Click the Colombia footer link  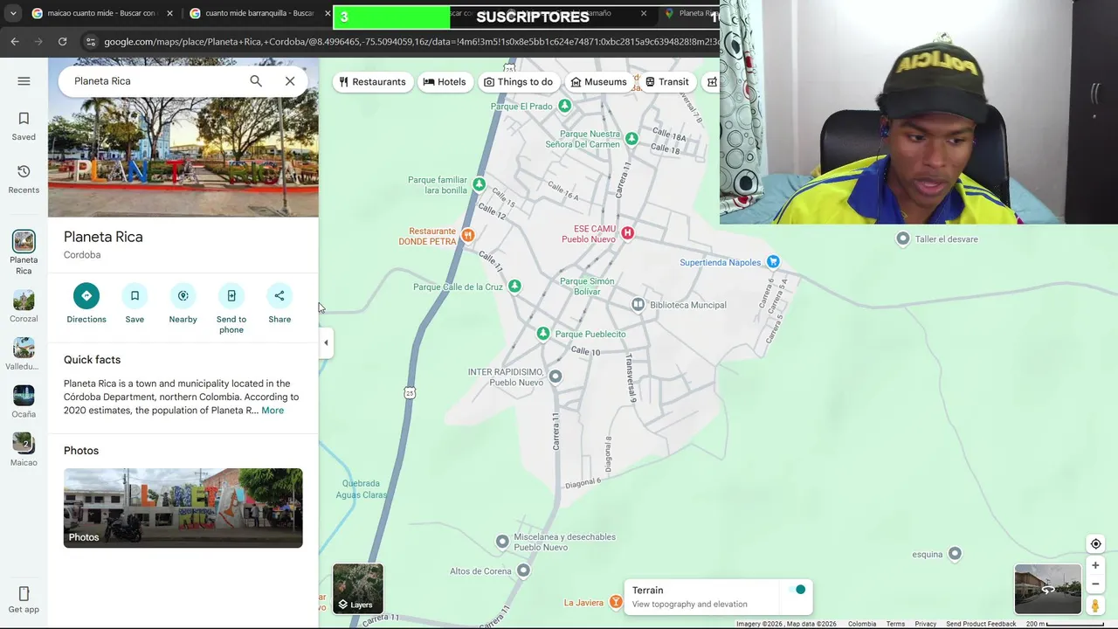862,624
